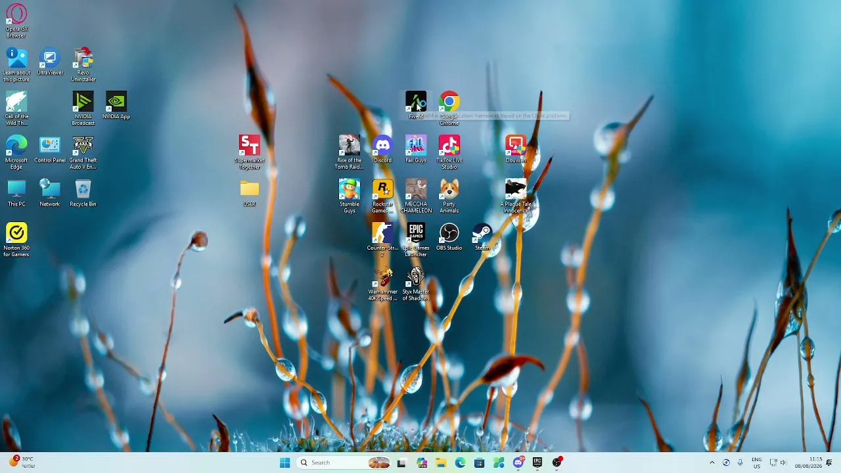Viewport: 841px width, 473px height.
Task: Open Control Panel desktop icon
Action: pyautogui.click(x=50, y=149)
